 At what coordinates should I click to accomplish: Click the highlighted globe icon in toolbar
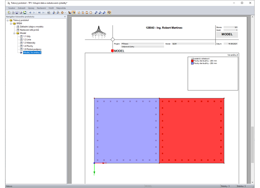pos(109,12)
